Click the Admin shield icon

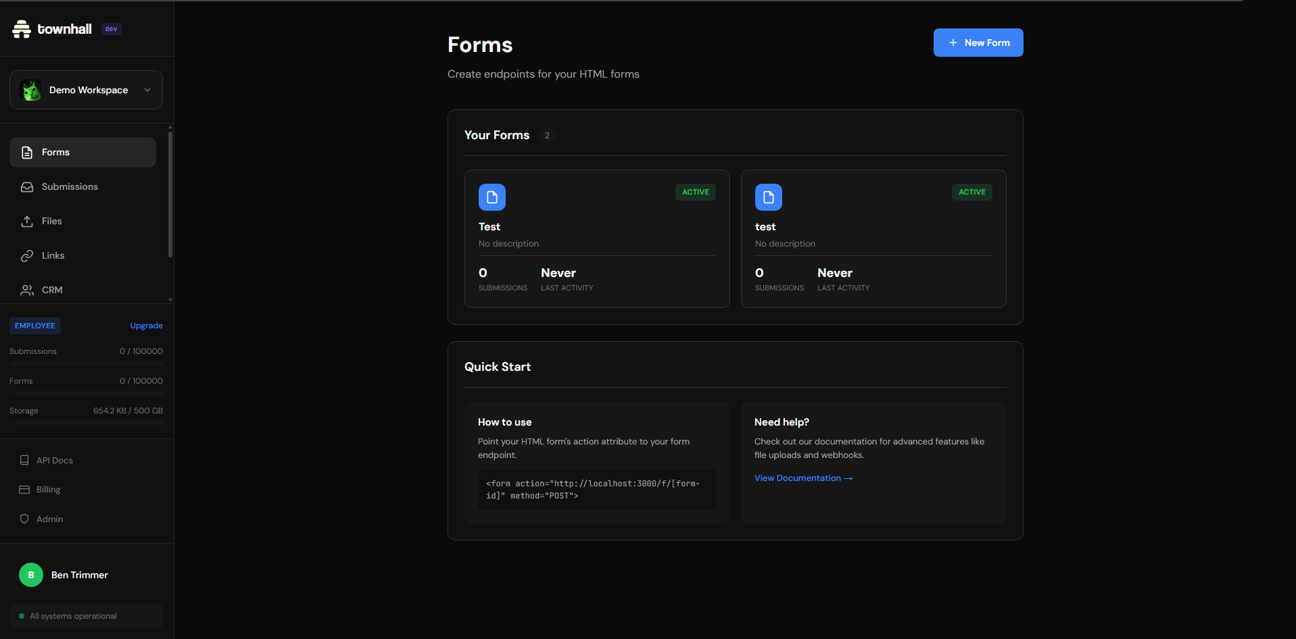click(24, 519)
